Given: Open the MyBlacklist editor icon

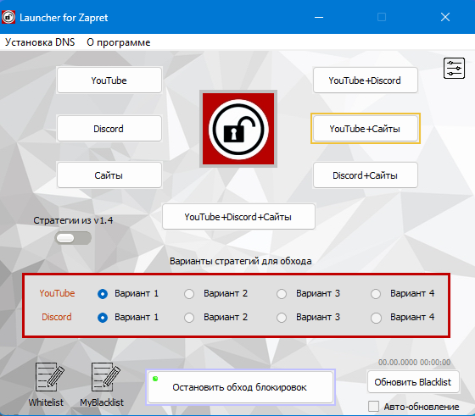Looking at the screenshot, I should coord(105,377).
